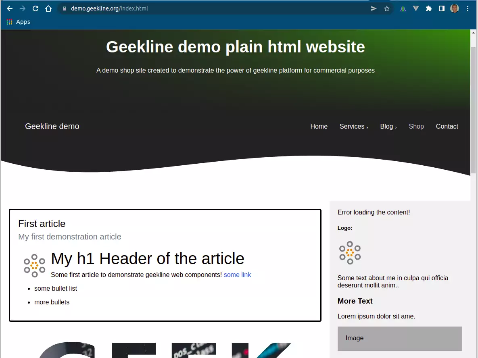Click the send-to-device arrow icon

pyautogui.click(x=373, y=8)
